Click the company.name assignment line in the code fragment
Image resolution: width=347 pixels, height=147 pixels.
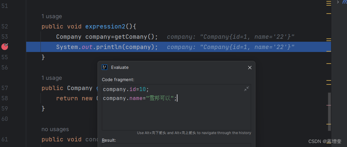pos(140,98)
